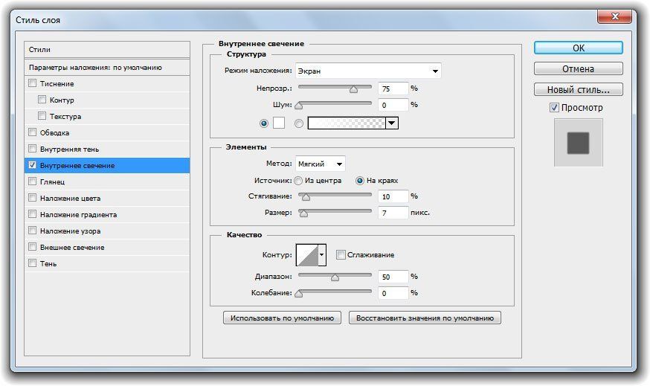Enable the Внешнее свечение checkbox
This screenshot has width=650, height=386.
pyautogui.click(x=32, y=247)
